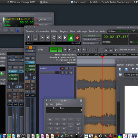Mute Audio 1 using the track 'm' button

67,69
